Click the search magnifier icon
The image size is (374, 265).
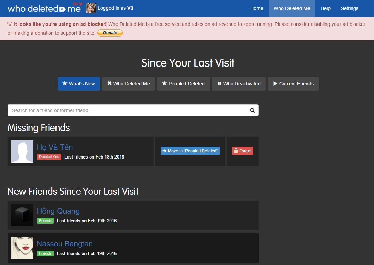pos(252,110)
